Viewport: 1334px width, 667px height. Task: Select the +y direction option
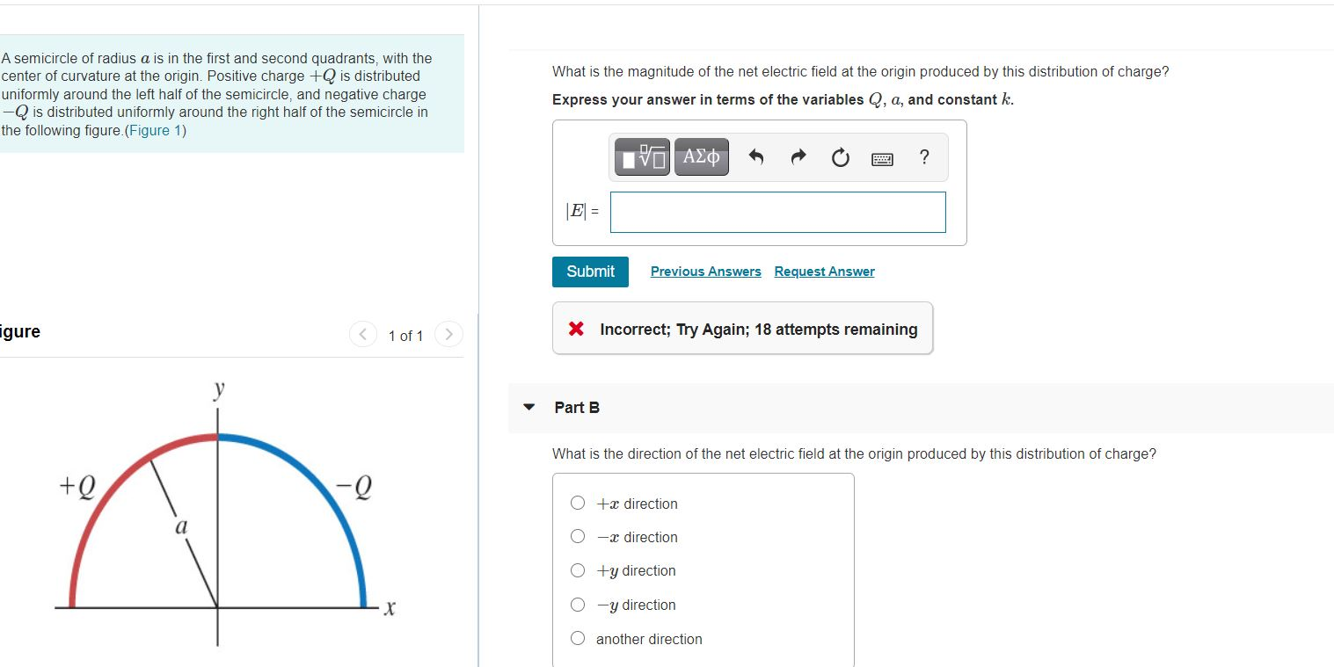(578, 569)
